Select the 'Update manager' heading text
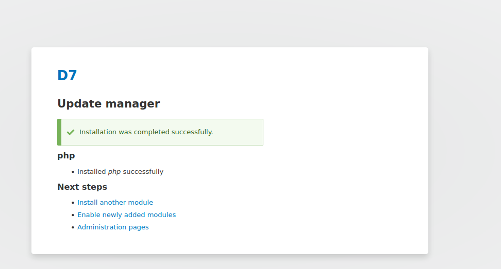The image size is (501, 269). 109,103
